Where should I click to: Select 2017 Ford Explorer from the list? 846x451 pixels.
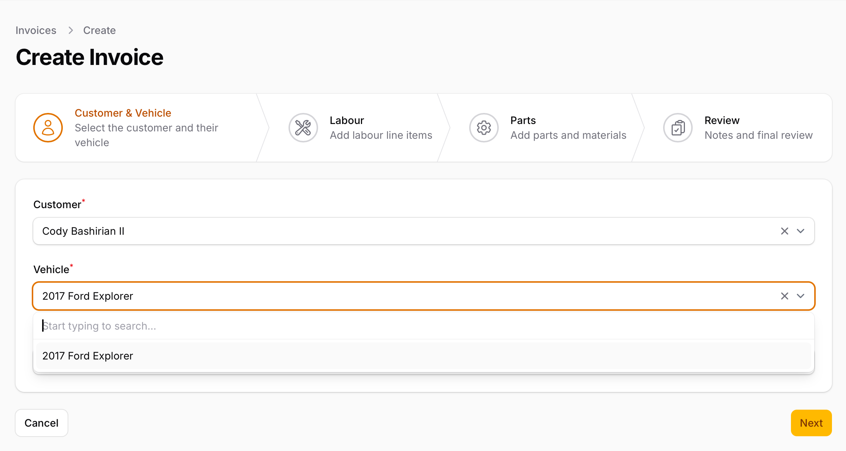[x=88, y=356]
